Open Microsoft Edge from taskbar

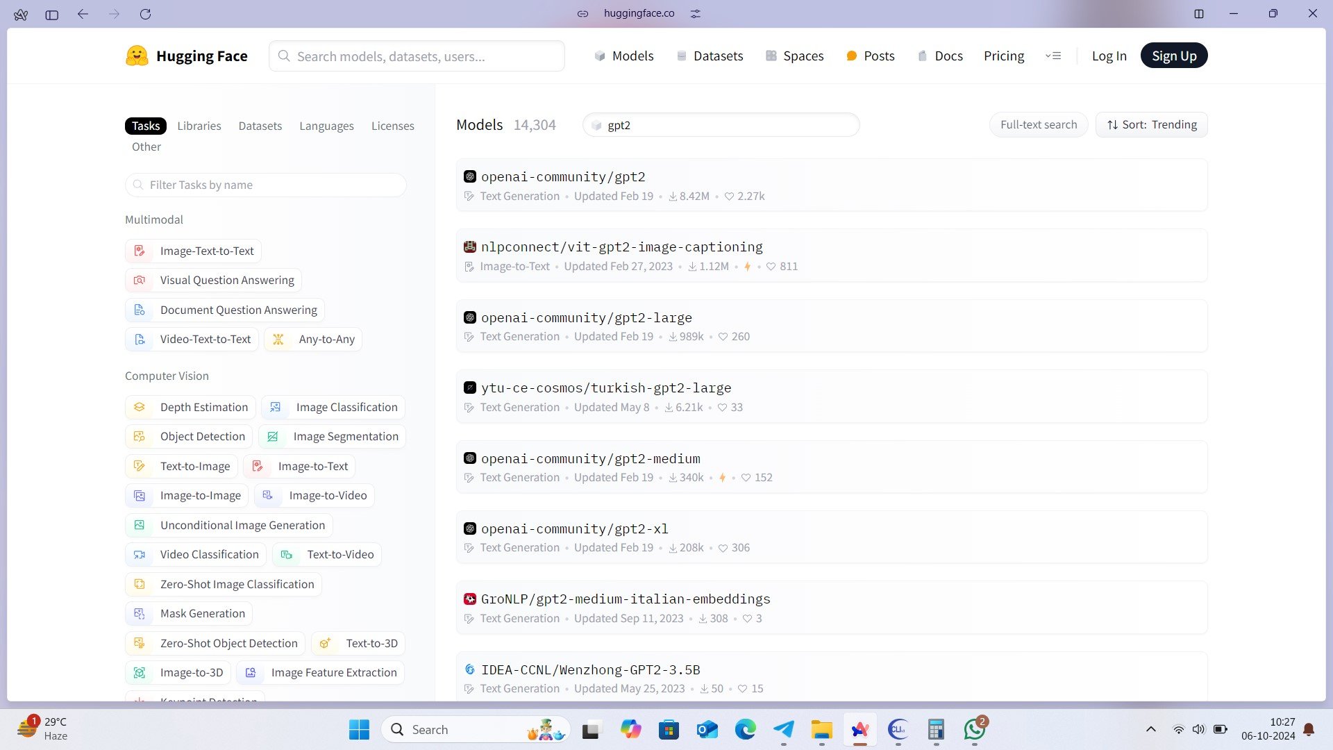pyautogui.click(x=746, y=730)
